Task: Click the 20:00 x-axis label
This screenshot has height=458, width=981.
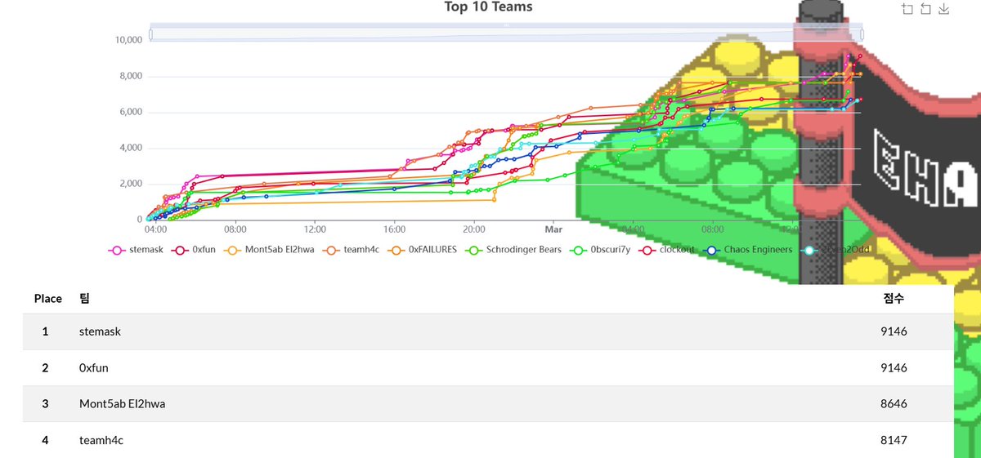Action: [474, 230]
